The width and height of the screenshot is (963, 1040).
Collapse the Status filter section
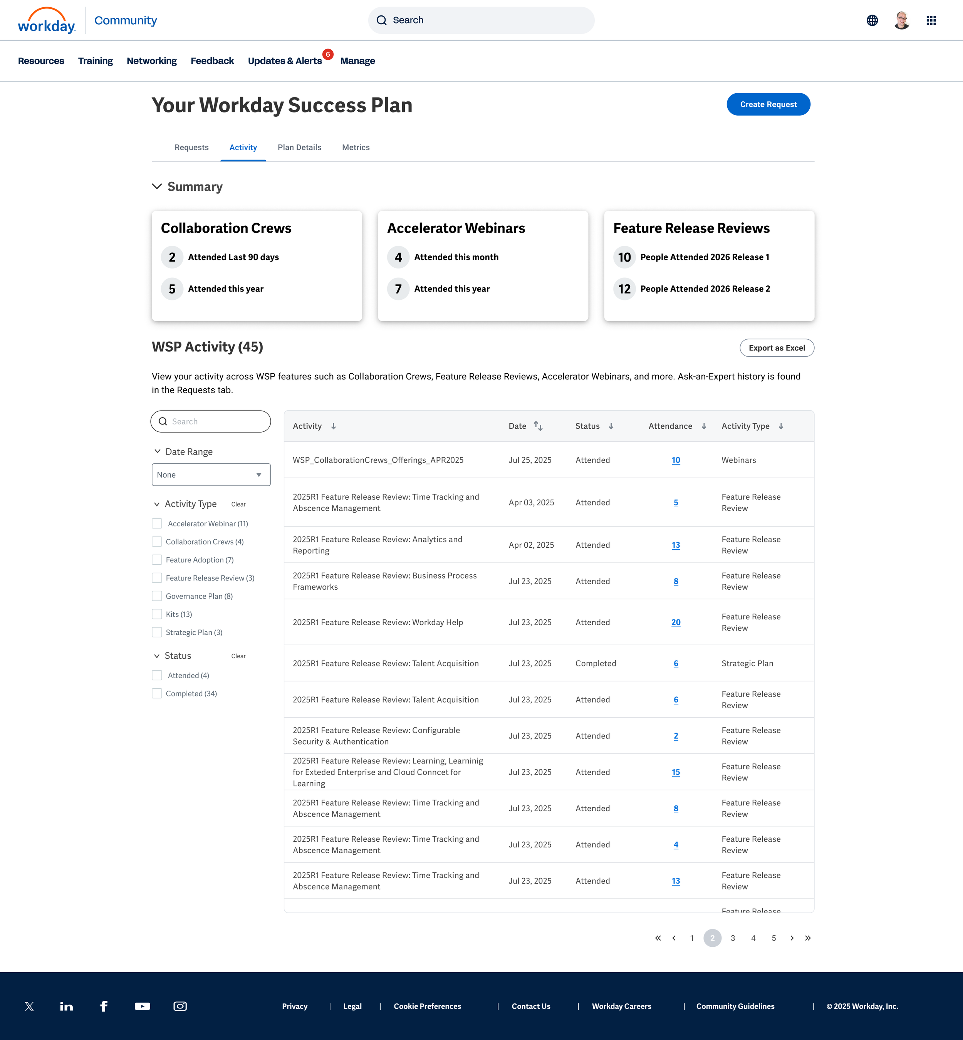(x=157, y=656)
